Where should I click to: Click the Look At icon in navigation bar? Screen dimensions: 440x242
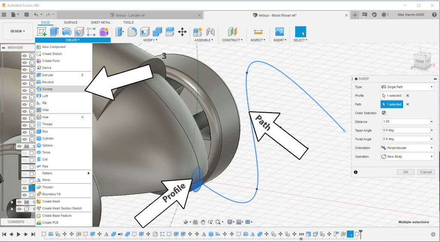(196, 222)
